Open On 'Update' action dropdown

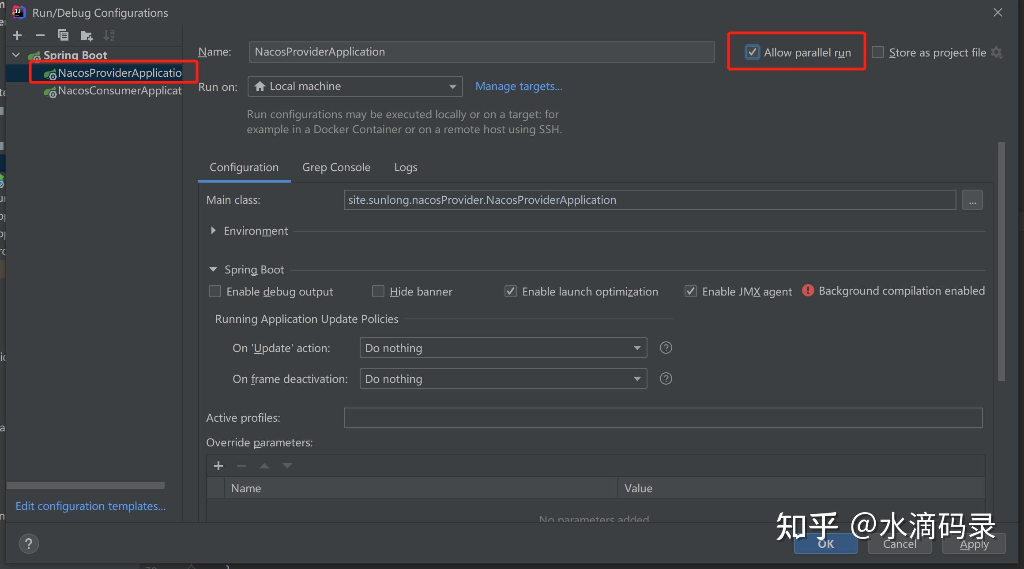(x=504, y=348)
